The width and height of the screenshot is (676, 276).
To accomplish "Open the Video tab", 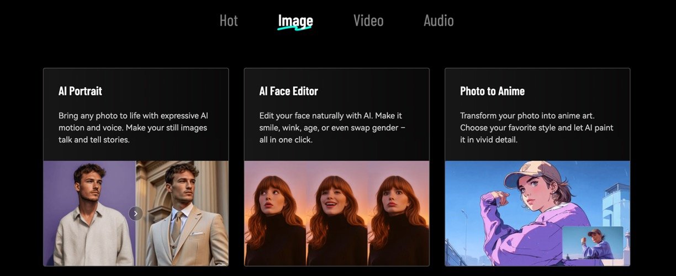I will (x=368, y=21).
